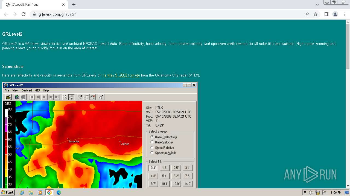Select the 7.5° tilt button
Image resolution: width=350 pixels, height=196 pixels.
tap(188, 176)
